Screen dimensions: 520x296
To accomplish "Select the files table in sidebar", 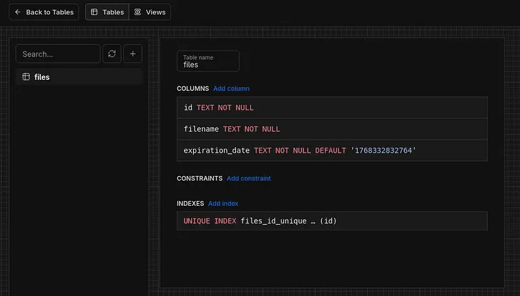I will (79, 77).
